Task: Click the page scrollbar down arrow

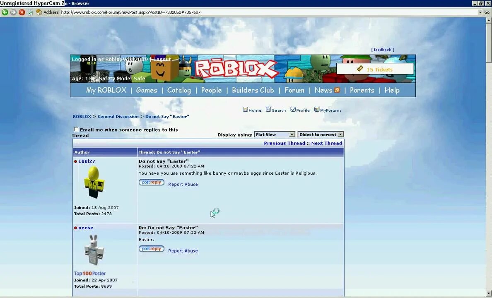Action: pos(489,293)
